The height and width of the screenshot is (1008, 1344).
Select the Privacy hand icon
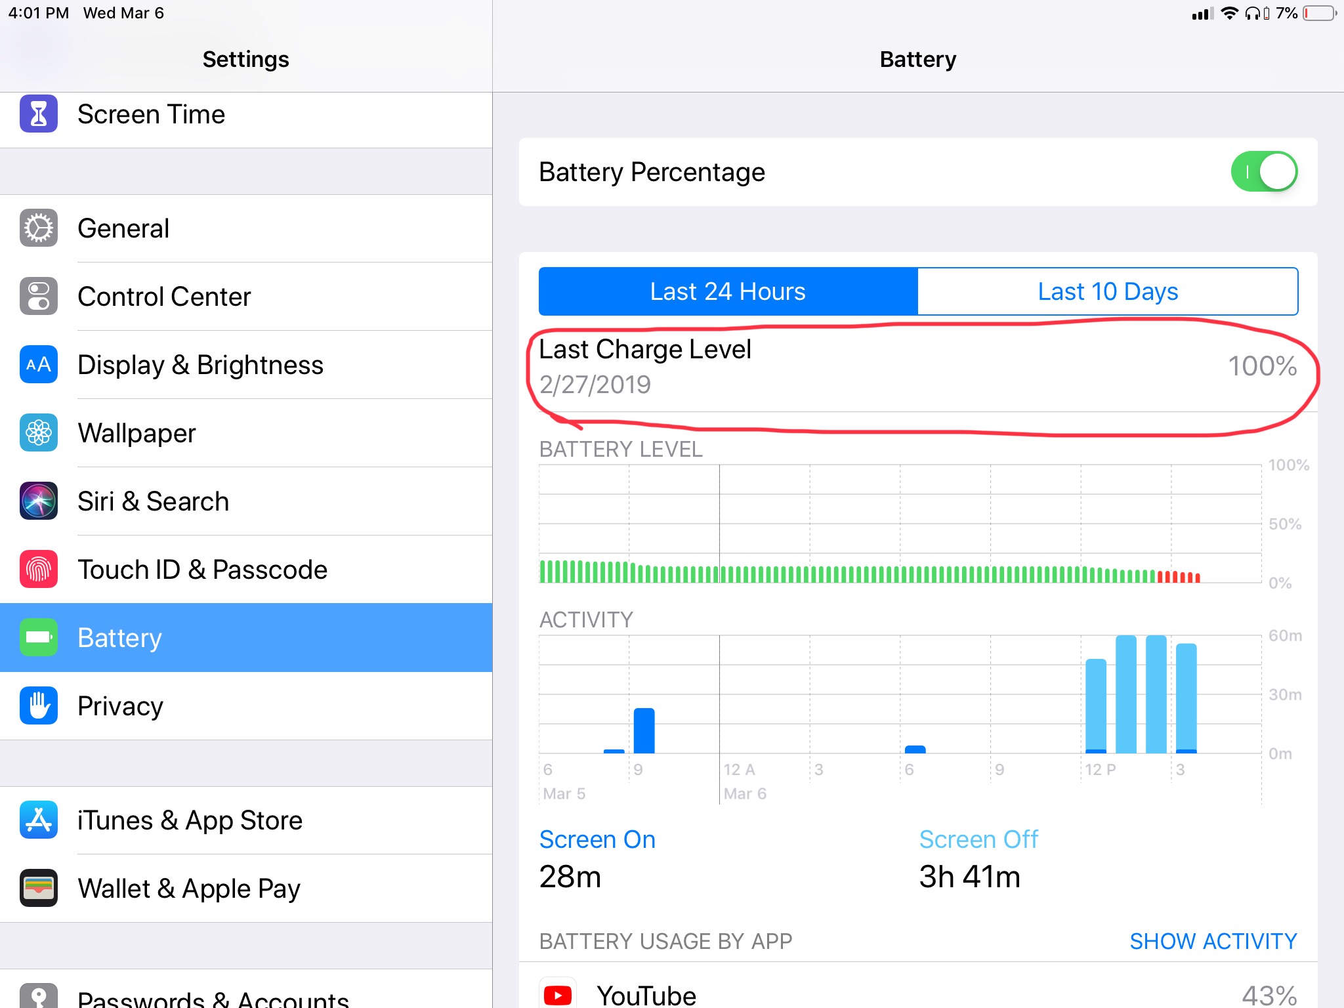click(x=39, y=706)
